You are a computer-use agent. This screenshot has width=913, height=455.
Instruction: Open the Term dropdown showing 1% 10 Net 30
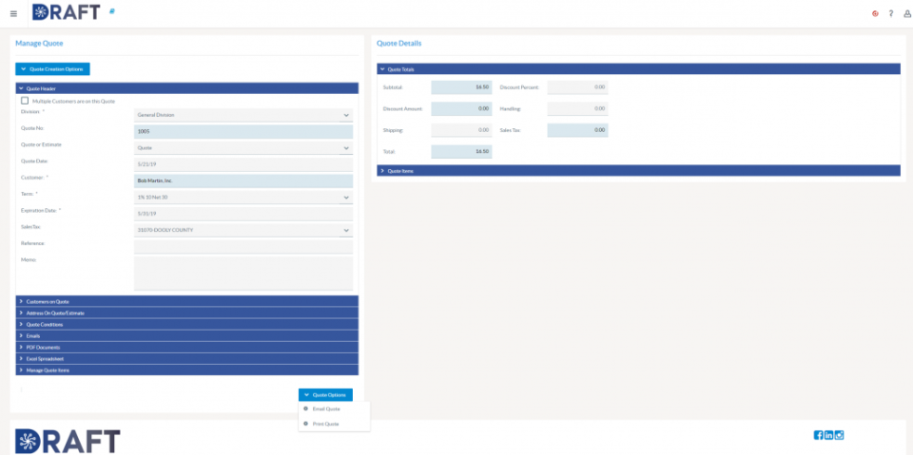pos(243,198)
